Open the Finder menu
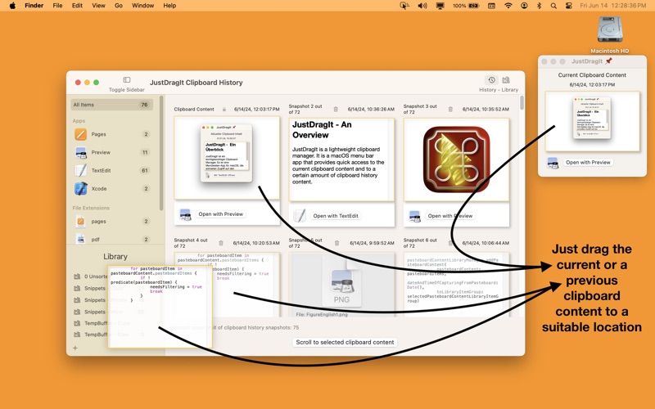The width and height of the screenshot is (655, 409). [x=34, y=6]
